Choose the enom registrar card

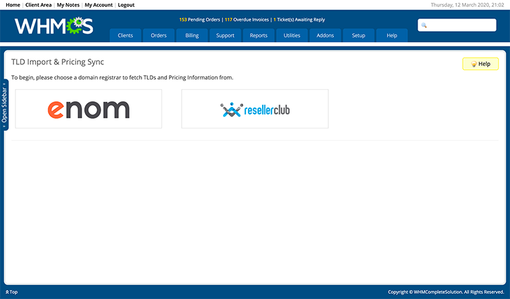point(89,109)
